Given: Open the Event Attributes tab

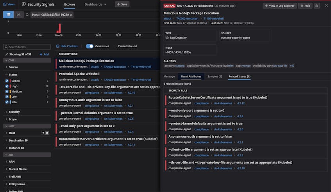Looking at the screenshot, I should [x=191, y=77].
